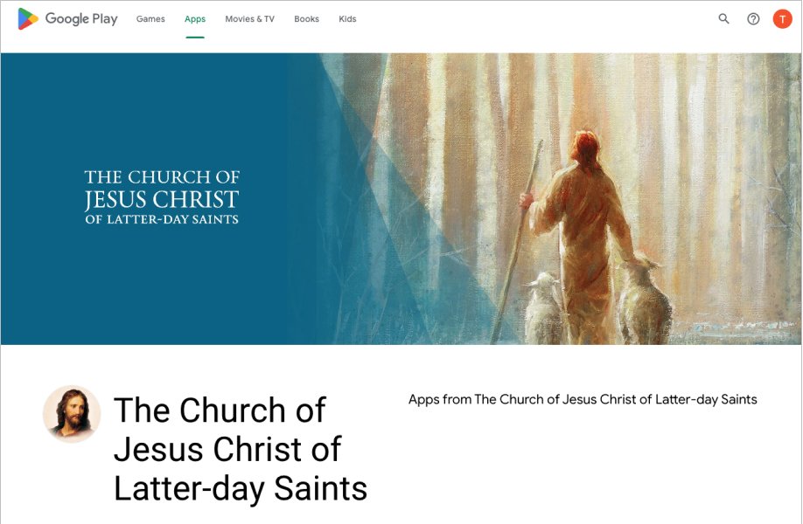Screen dimensions: 803x524
Task: Click the developer's Jesus portrait avatar
Action: click(x=72, y=414)
